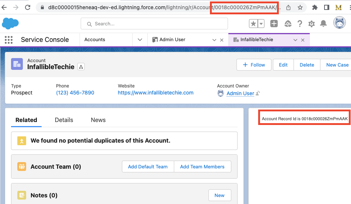The width and height of the screenshot is (351, 204).
Task: Click the Admin User owner avatar icon
Action: (221, 93)
